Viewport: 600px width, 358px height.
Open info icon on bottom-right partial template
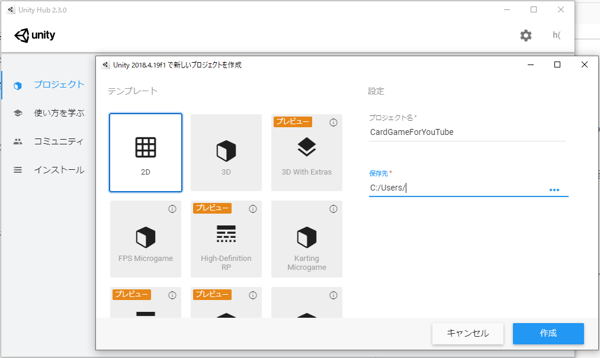[x=333, y=295]
